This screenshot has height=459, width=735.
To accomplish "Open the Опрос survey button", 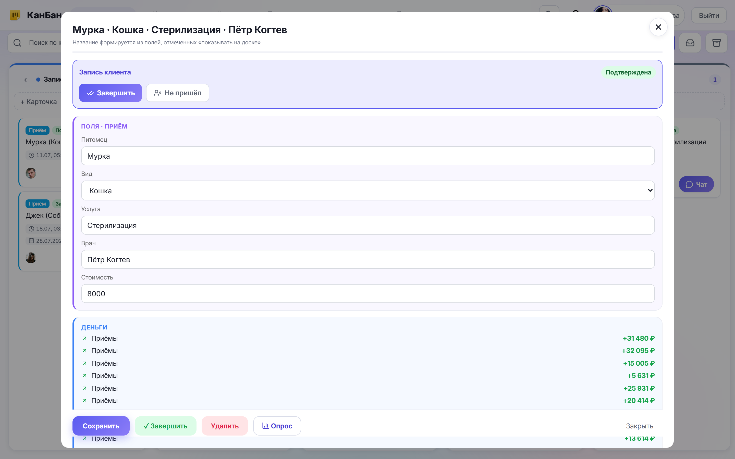I will pyautogui.click(x=277, y=426).
